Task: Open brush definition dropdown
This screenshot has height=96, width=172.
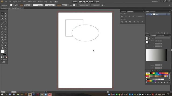Action: pyautogui.click(x=55, y=5)
